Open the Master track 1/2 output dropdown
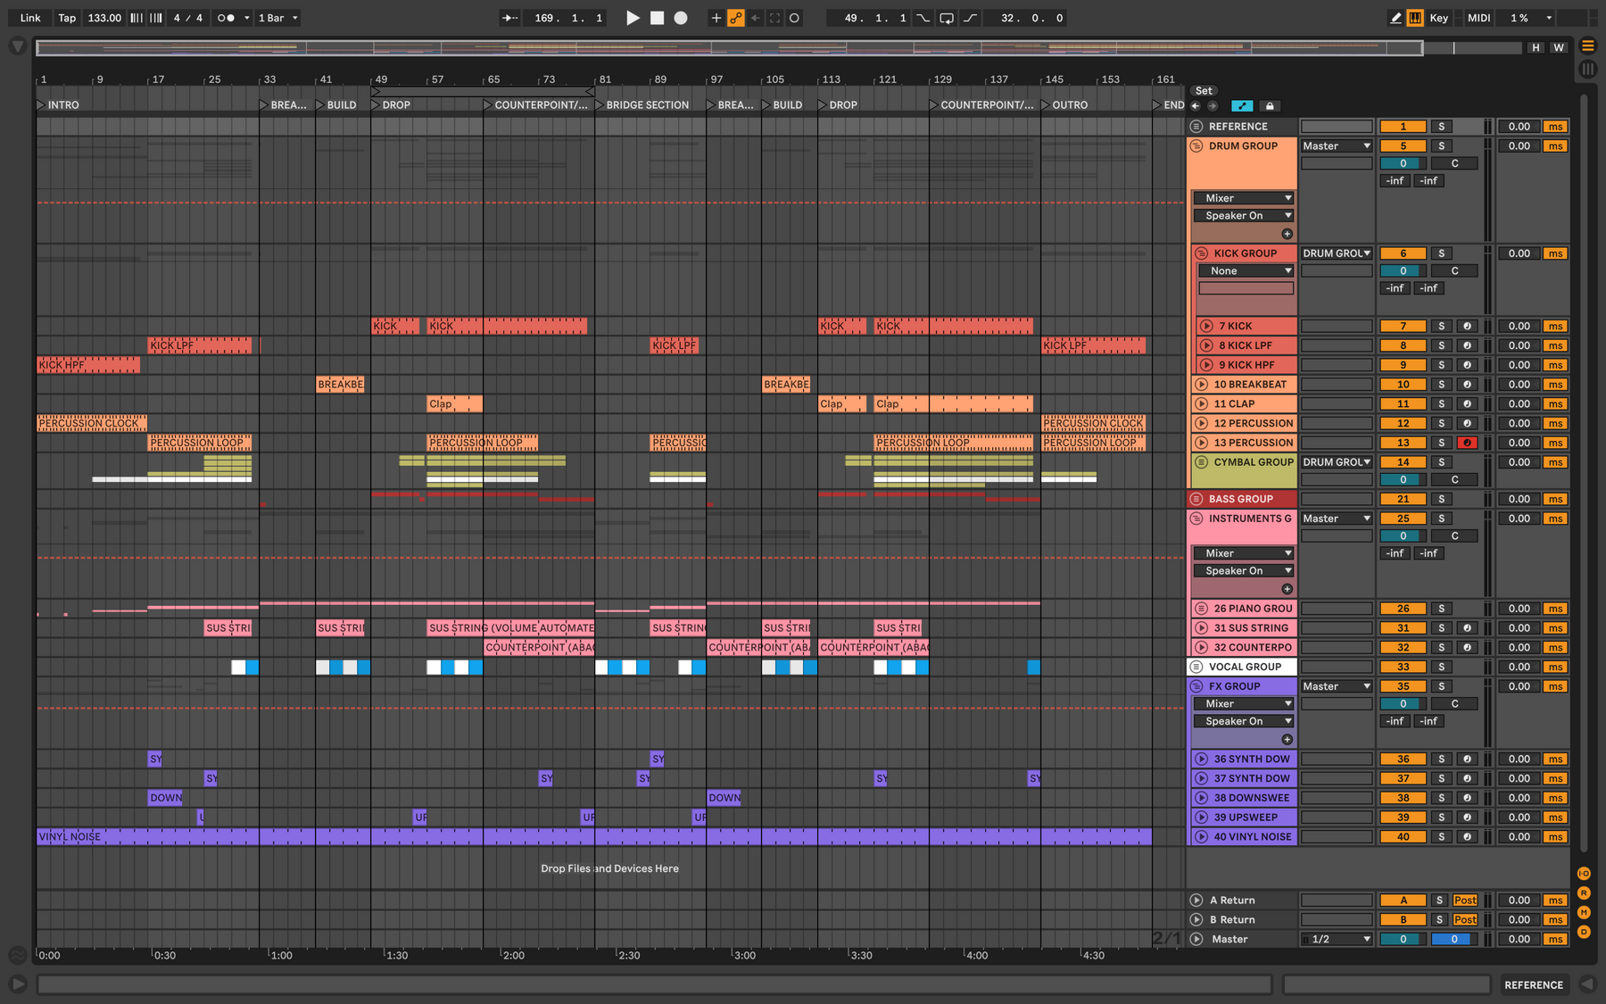 pos(1336,939)
